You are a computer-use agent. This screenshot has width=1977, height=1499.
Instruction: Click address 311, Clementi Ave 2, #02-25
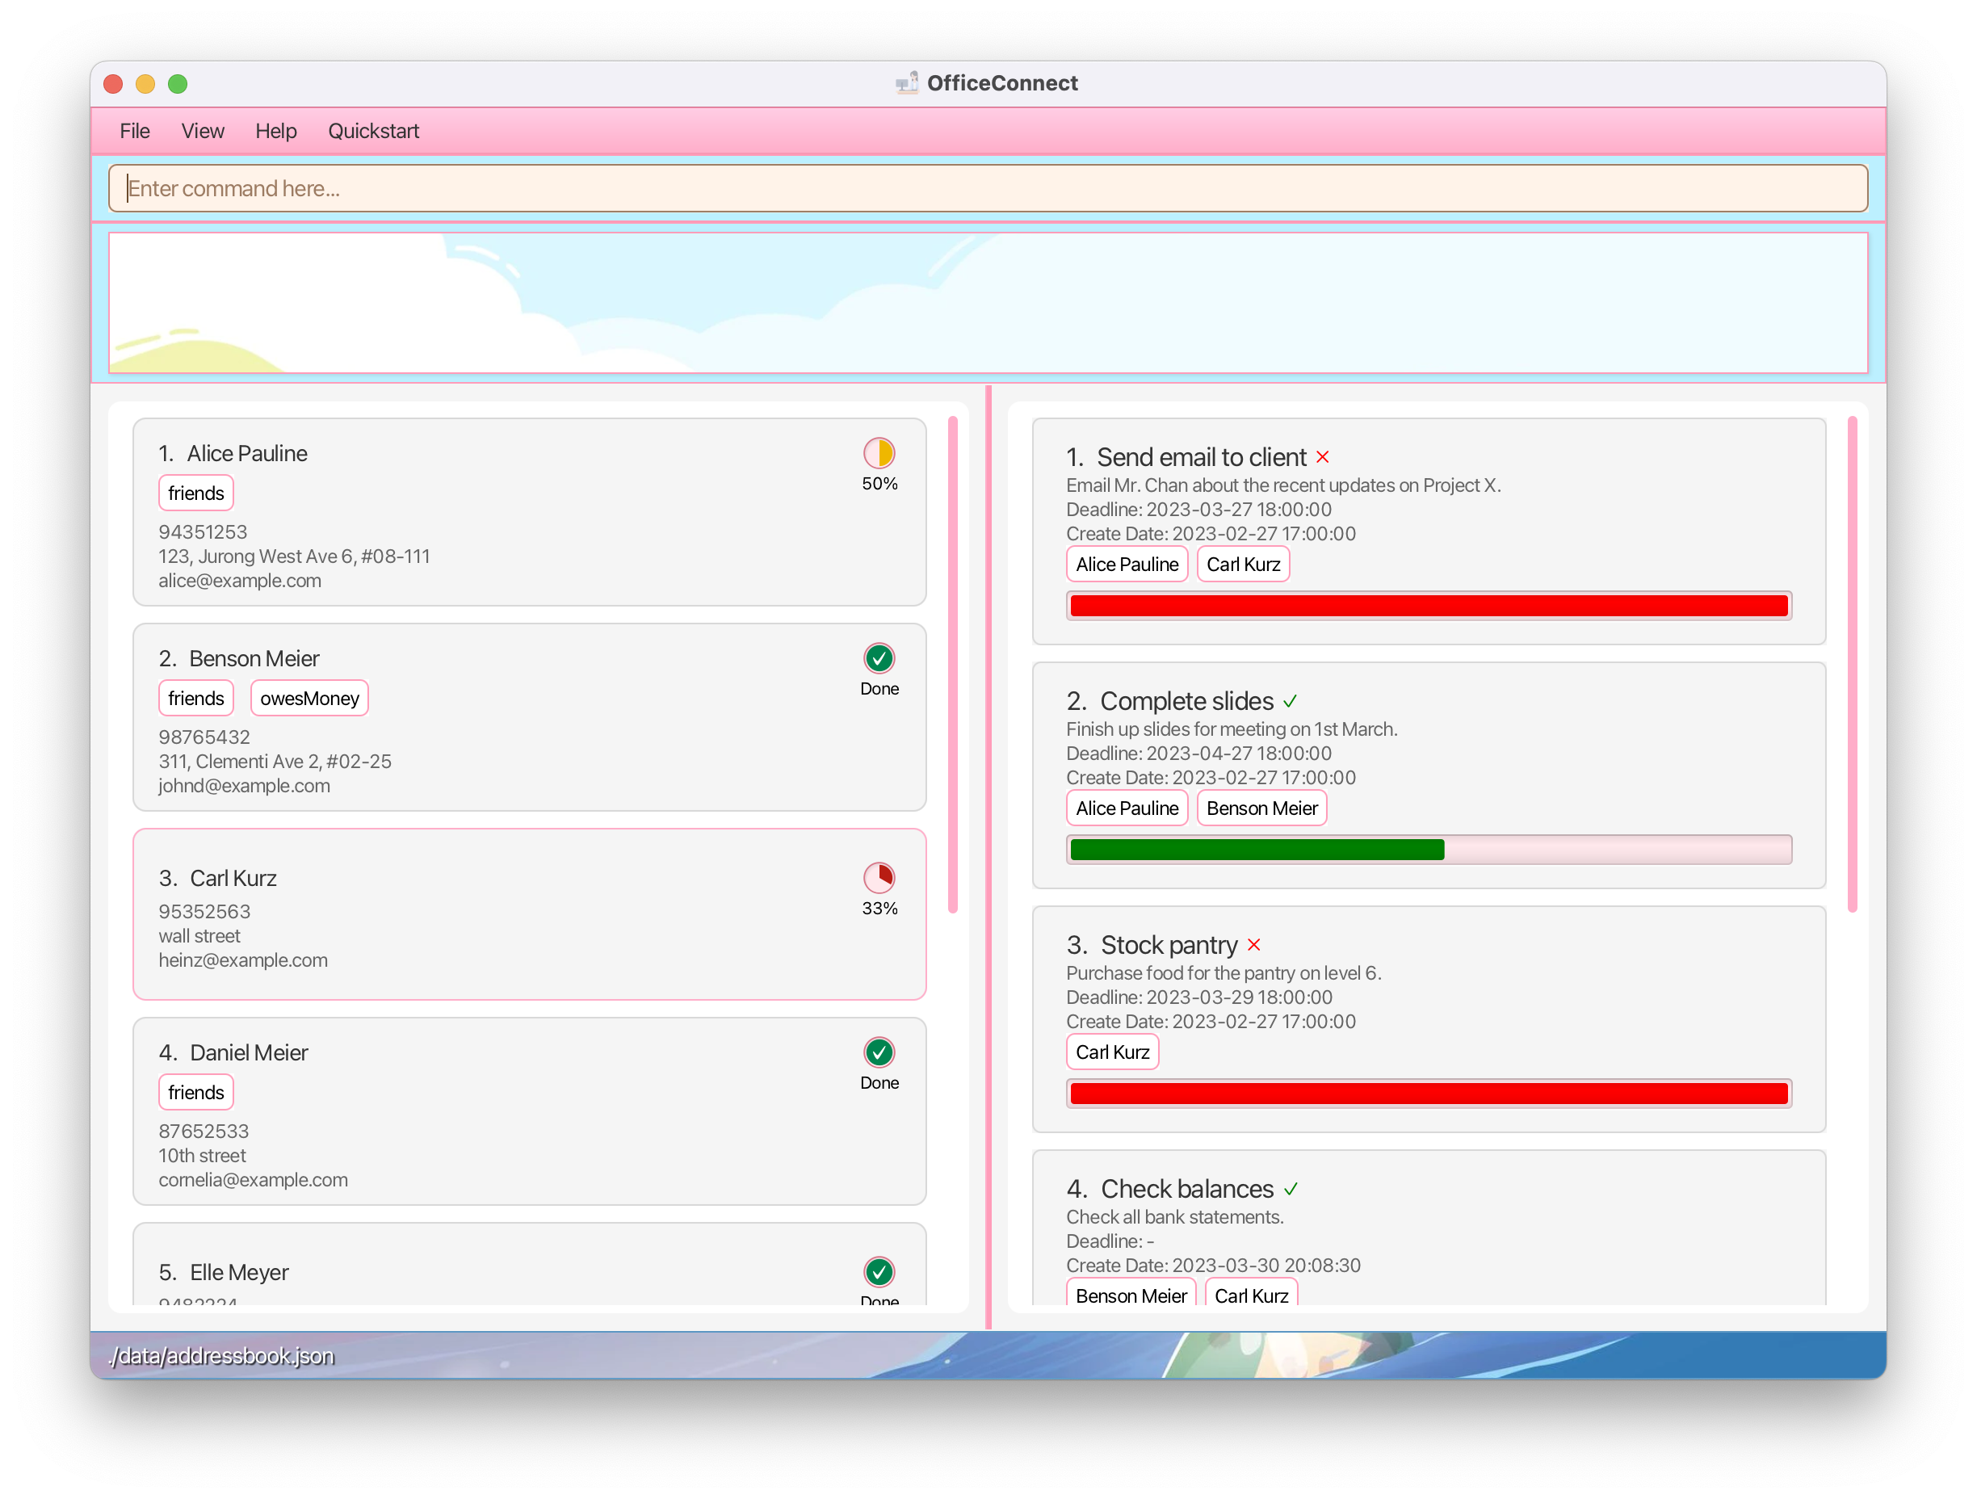tap(275, 762)
